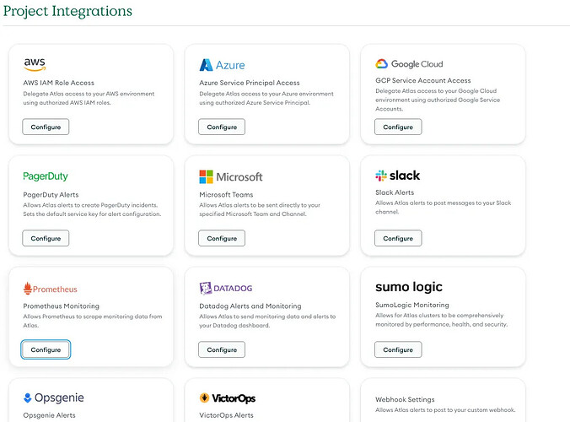Click the Microsoft four-square logo

(206, 176)
